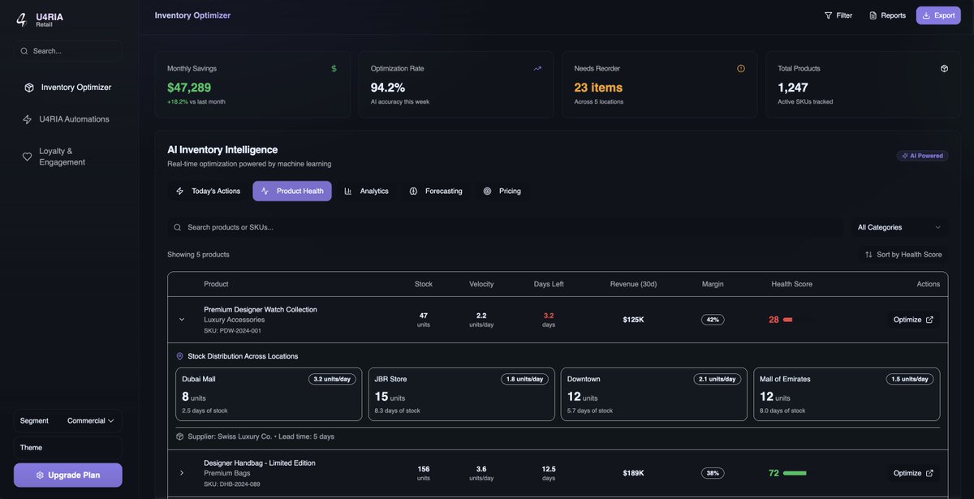Click the Upgrade Plan button
Viewport: 974px width, 499px height.
point(68,475)
